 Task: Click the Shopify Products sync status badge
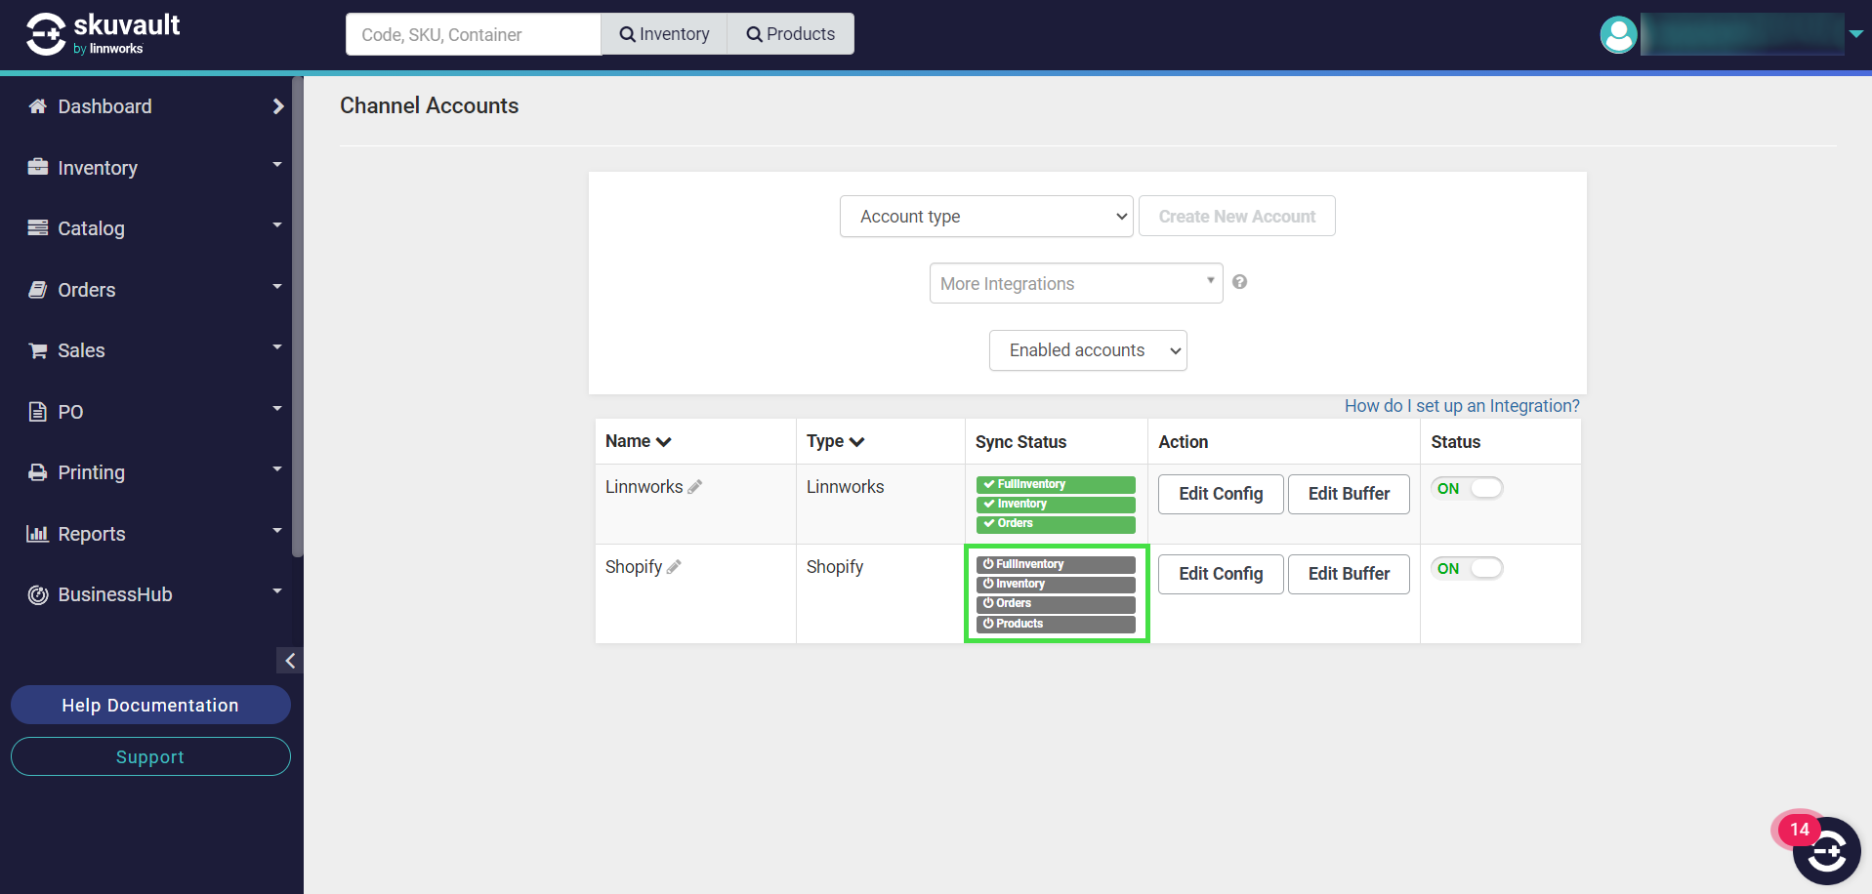pos(1055,624)
